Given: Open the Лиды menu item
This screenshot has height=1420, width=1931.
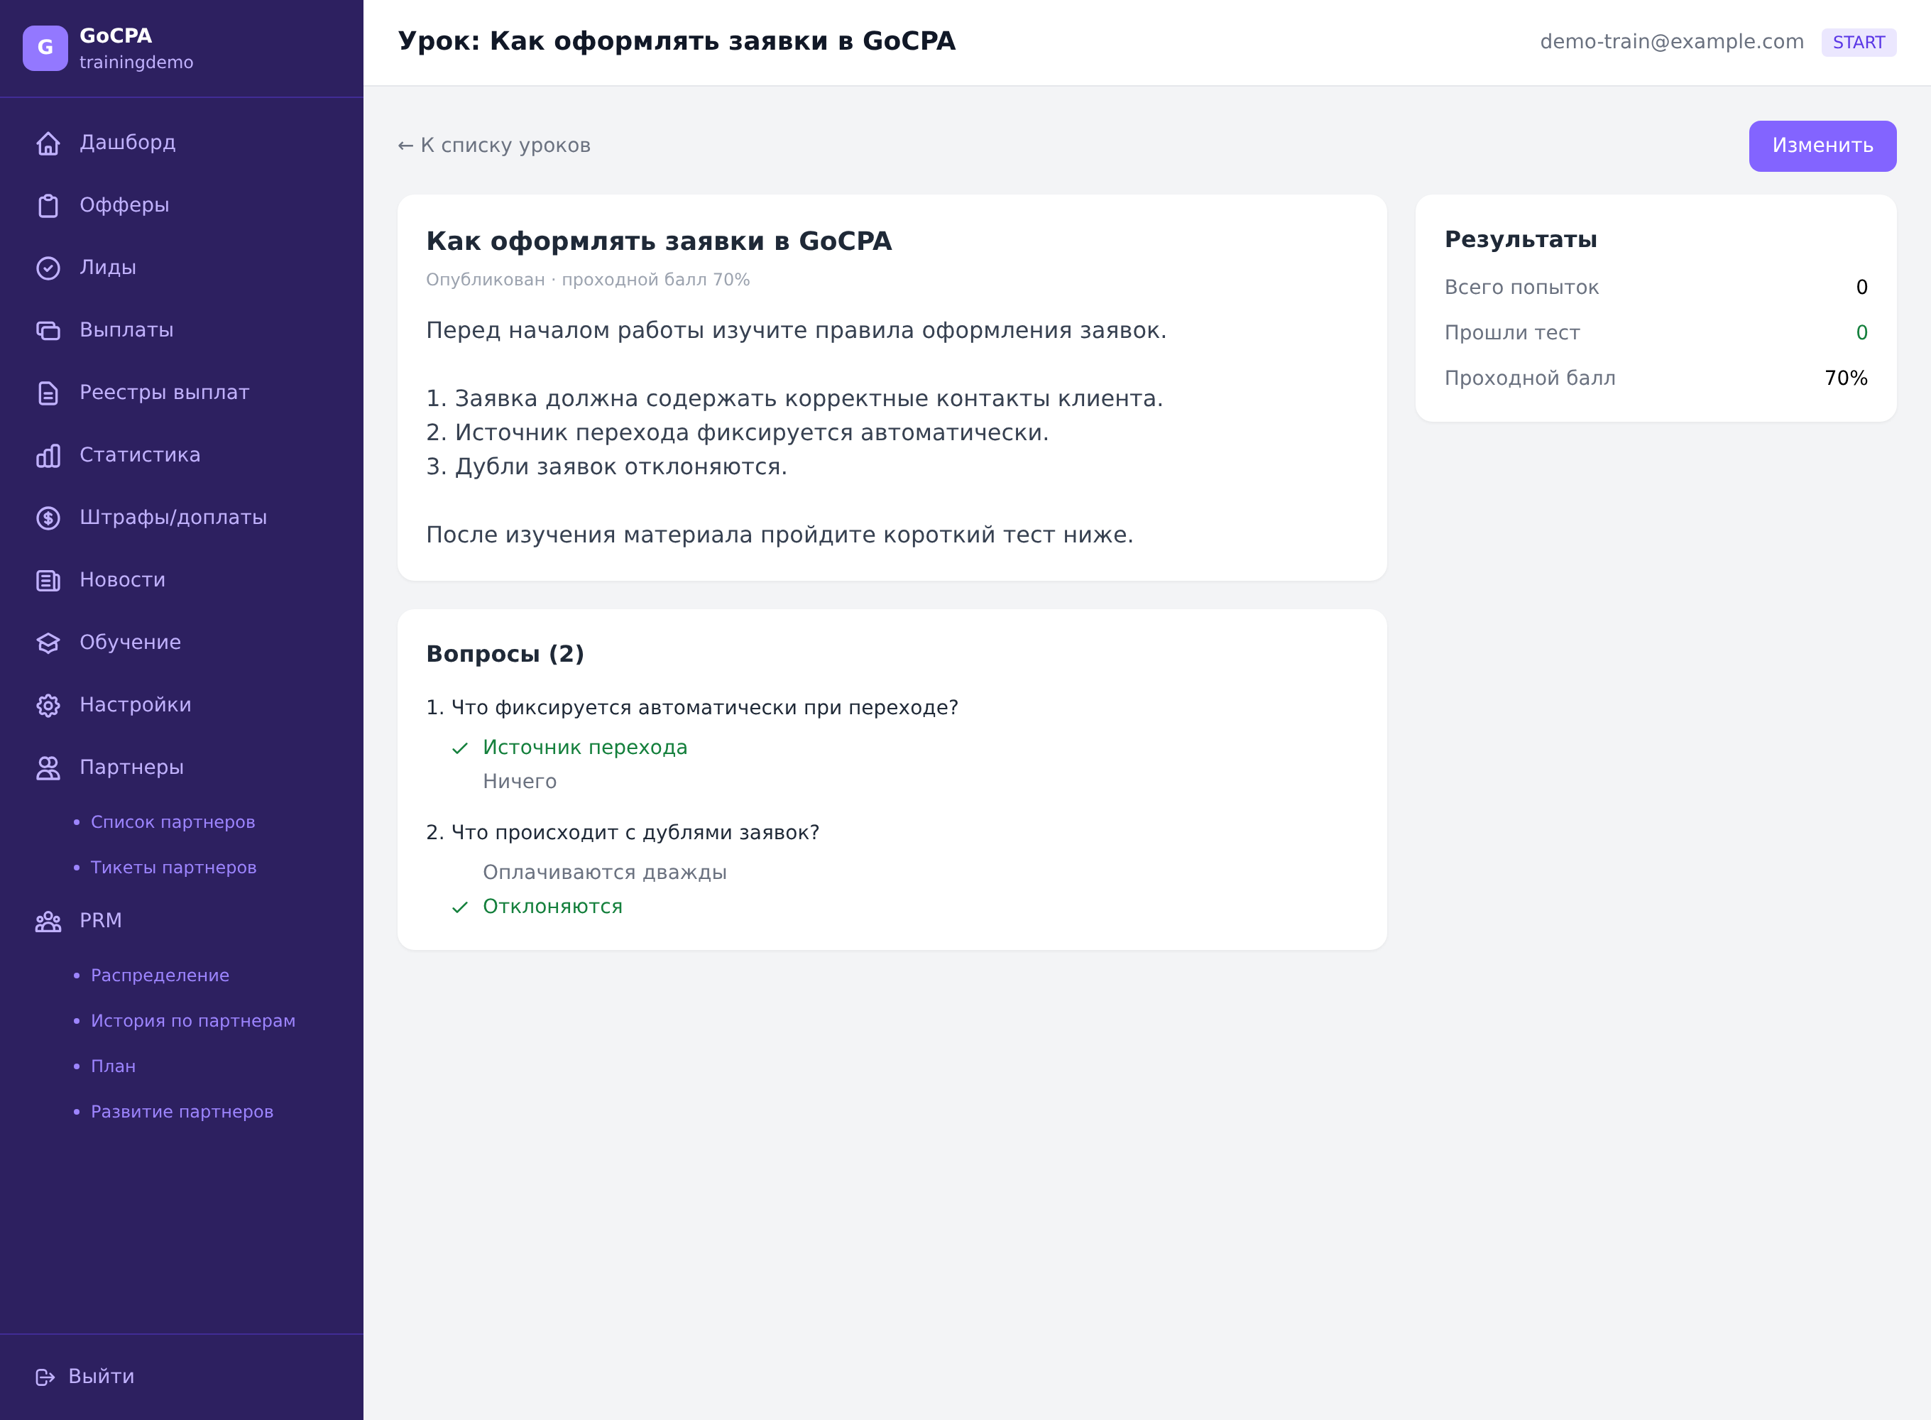Looking at the screenshot, I should (x=181, y=268).
